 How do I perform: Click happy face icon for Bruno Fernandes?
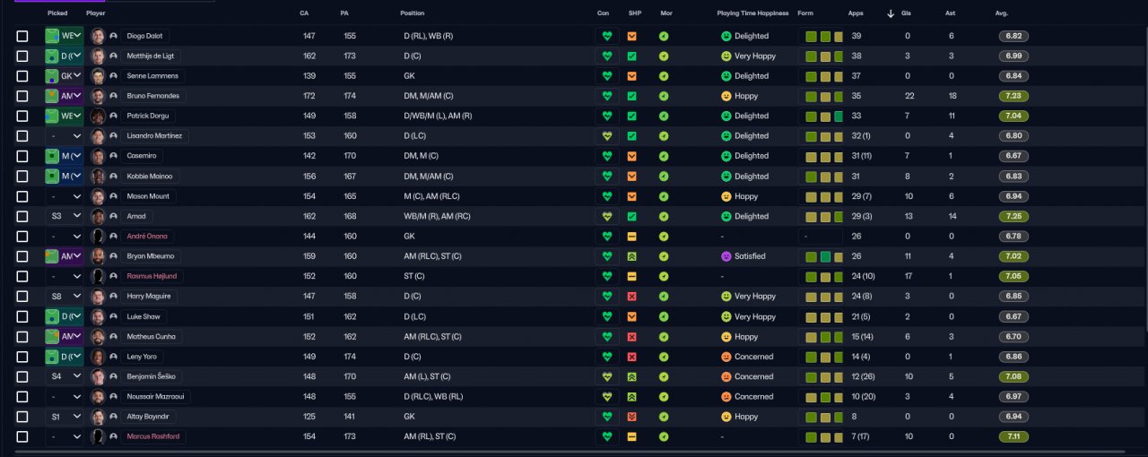(x=726, y=96)
